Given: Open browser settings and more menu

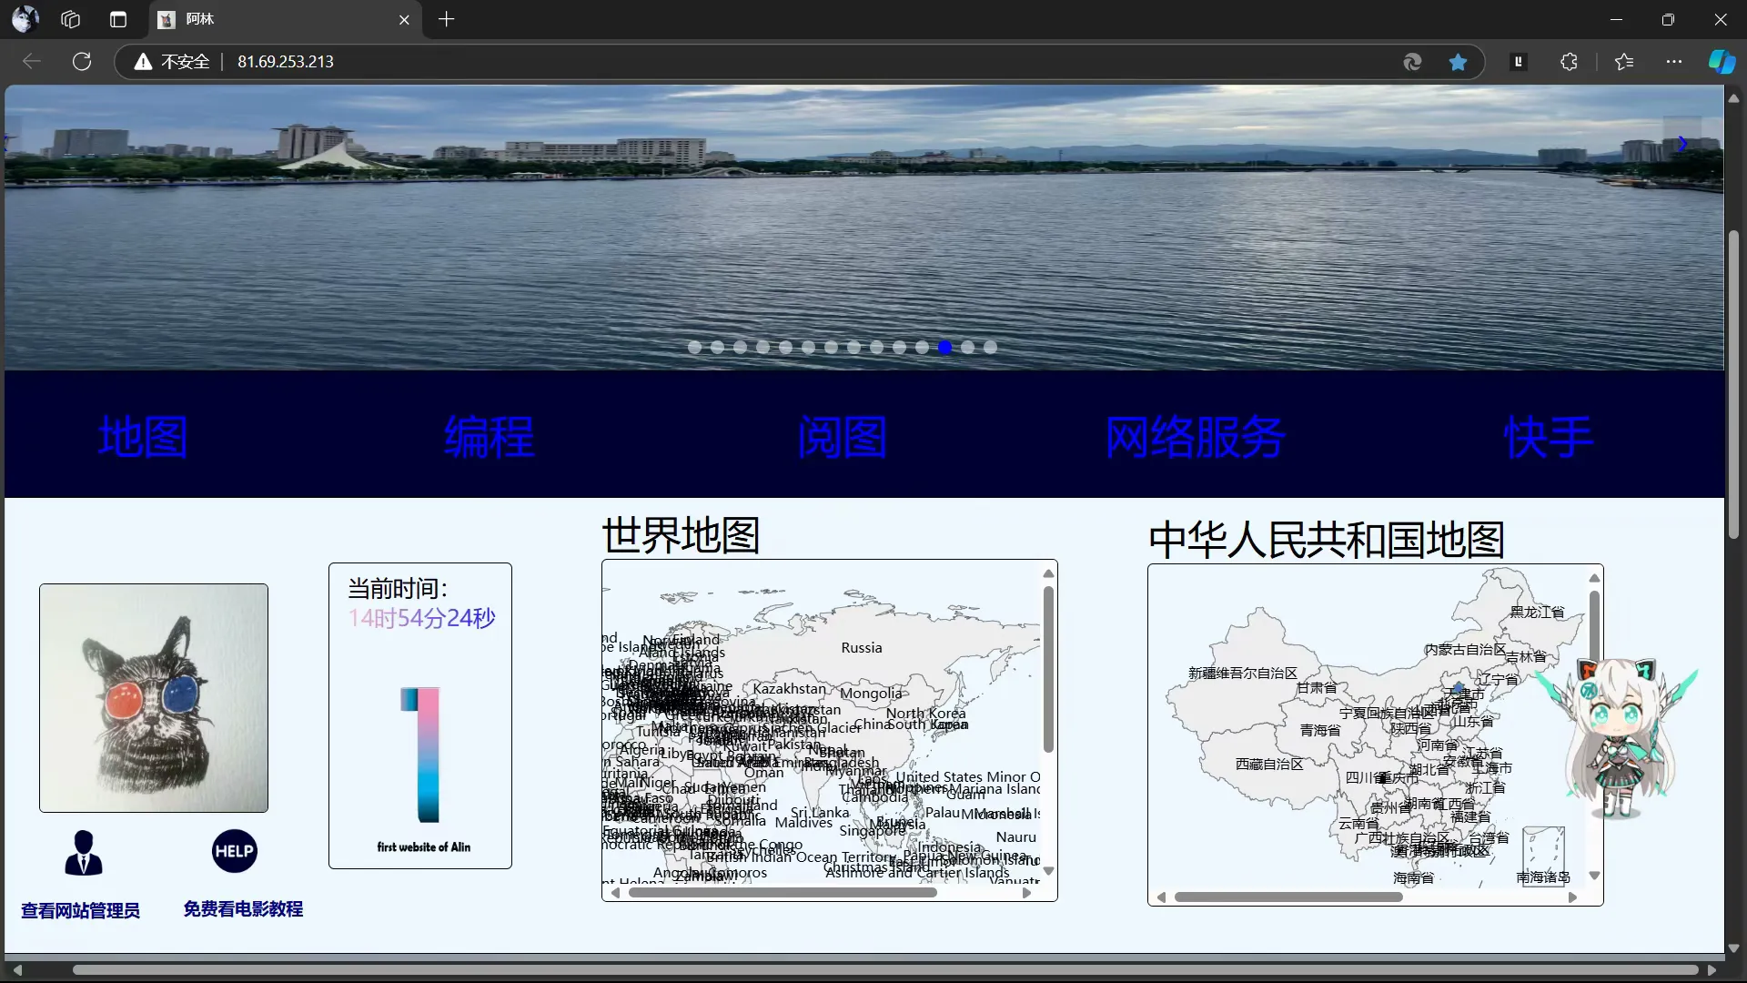Looking at the screenshot, I should [x=1674, y=62].
